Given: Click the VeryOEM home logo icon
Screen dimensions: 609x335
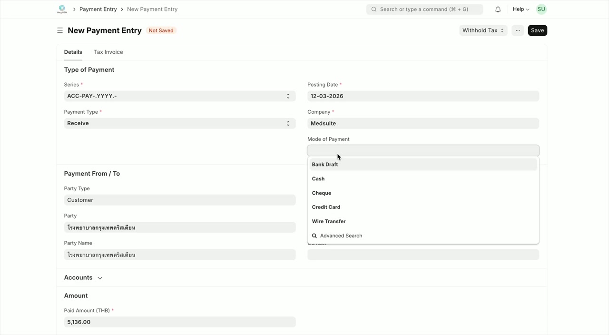Looking at the screenshot, I should point(62,9).
